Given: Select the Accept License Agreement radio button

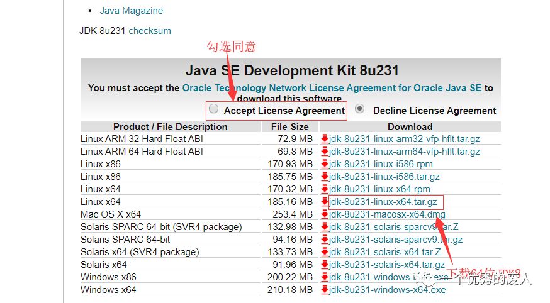Looking at the screenshot, I should (x=213, y=109).
